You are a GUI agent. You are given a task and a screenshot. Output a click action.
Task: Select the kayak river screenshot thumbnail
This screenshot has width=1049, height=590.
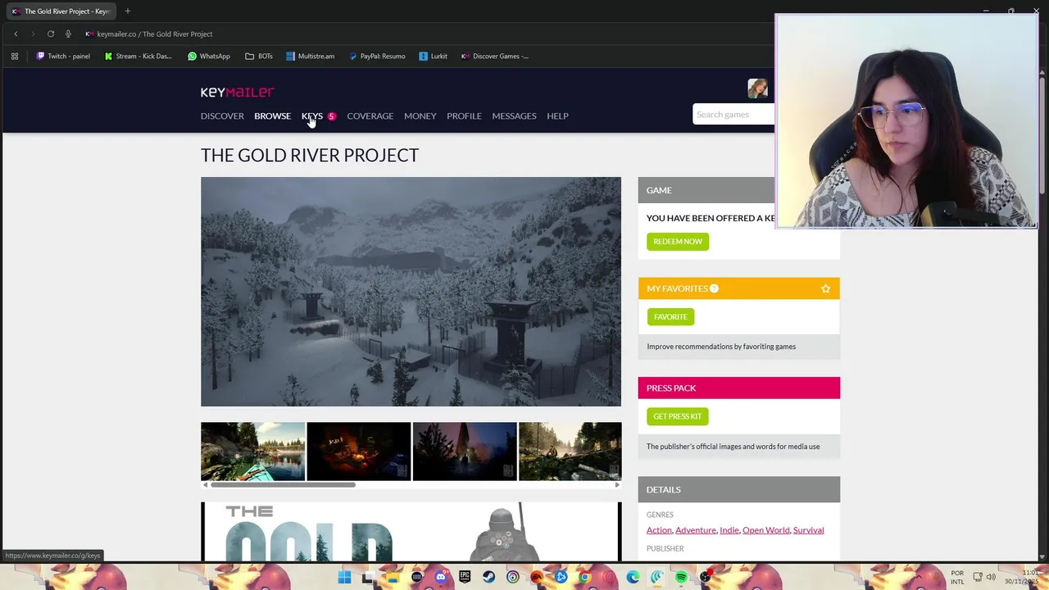tap(252, 452)
